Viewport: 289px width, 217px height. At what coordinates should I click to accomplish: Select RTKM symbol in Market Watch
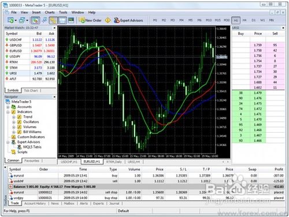pyautogui.click(x=14, y=62)
